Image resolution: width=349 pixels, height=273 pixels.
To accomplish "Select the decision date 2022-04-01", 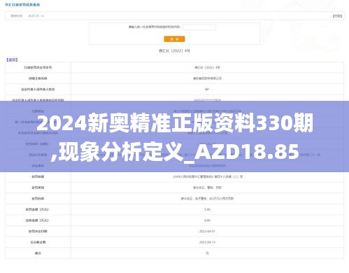I will point(207,231).
